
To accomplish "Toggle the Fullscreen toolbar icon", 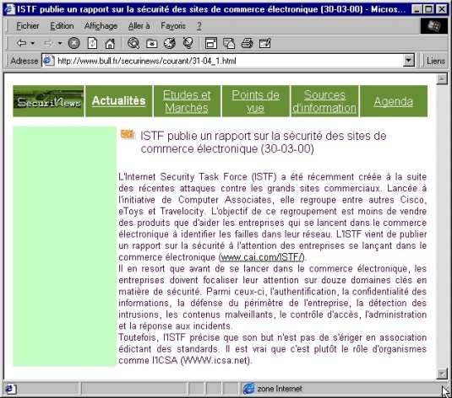I will coord(211,43).
